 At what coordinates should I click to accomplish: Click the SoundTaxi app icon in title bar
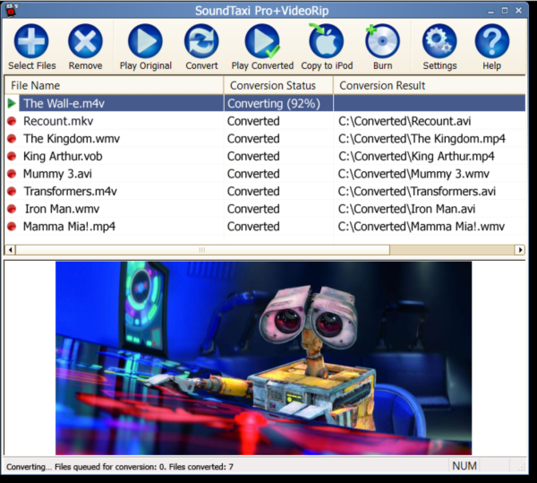[11, 10]
